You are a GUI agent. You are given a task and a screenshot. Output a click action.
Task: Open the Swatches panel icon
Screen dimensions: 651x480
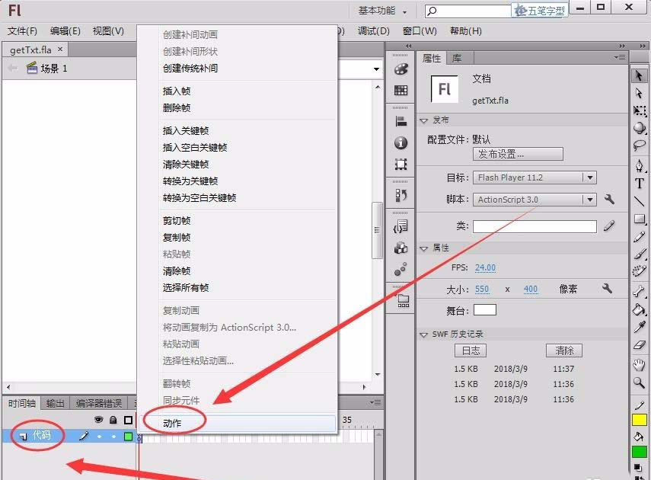(402, 90)
